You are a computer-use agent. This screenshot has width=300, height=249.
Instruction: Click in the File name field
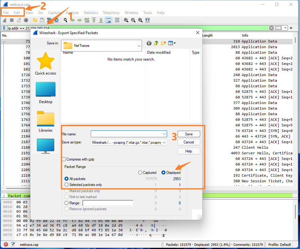coord(126,134)
